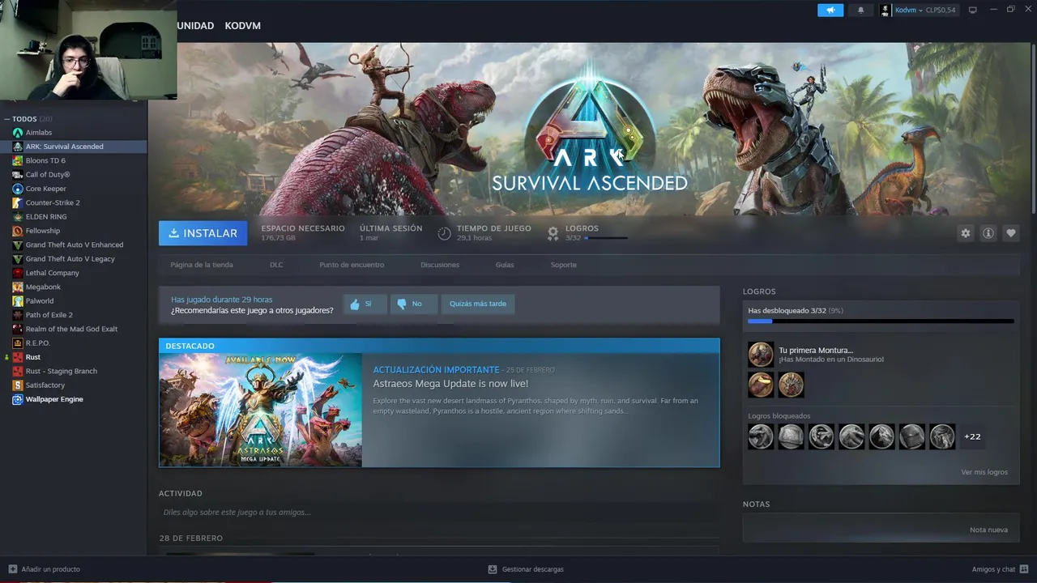The width and height of the screenshot is (1037, 583).
Task: Open Soporte tab
Action: click(x=564, y=265)
